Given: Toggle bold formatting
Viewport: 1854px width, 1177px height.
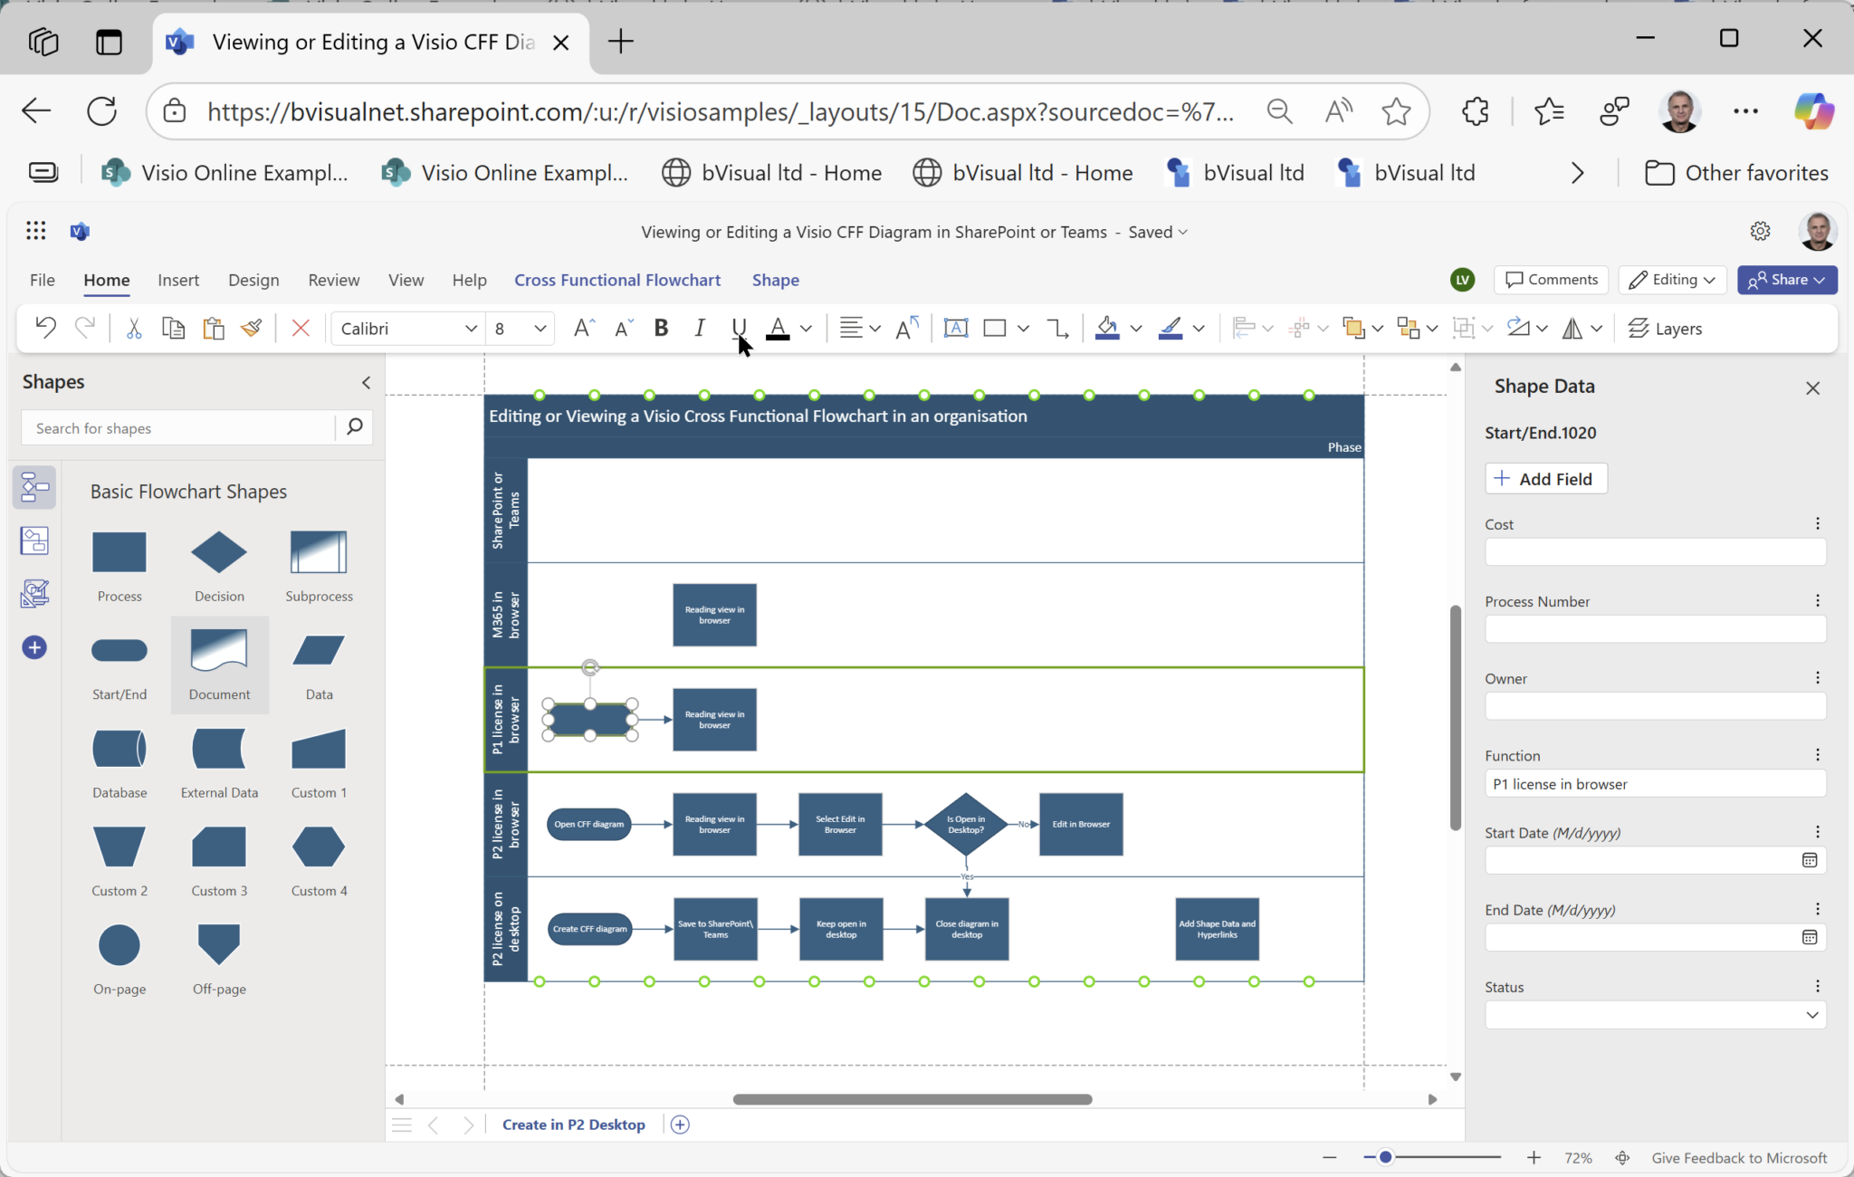Looking at the screenshot, I should click(660, 328).
